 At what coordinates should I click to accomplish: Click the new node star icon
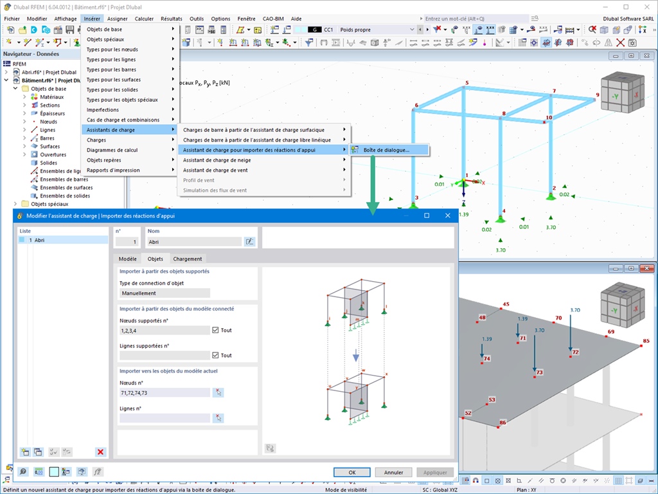(8, 42)
